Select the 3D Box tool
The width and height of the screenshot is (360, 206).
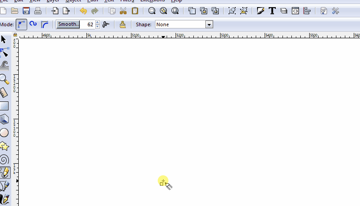point(4,119)
